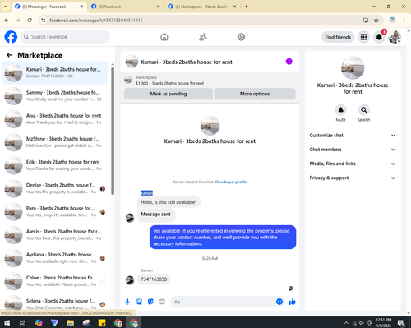Screen dimensions: 411x328
Task: Open the Pam conversation in the list
Action: pyautogui.click(x=55, y=211)
